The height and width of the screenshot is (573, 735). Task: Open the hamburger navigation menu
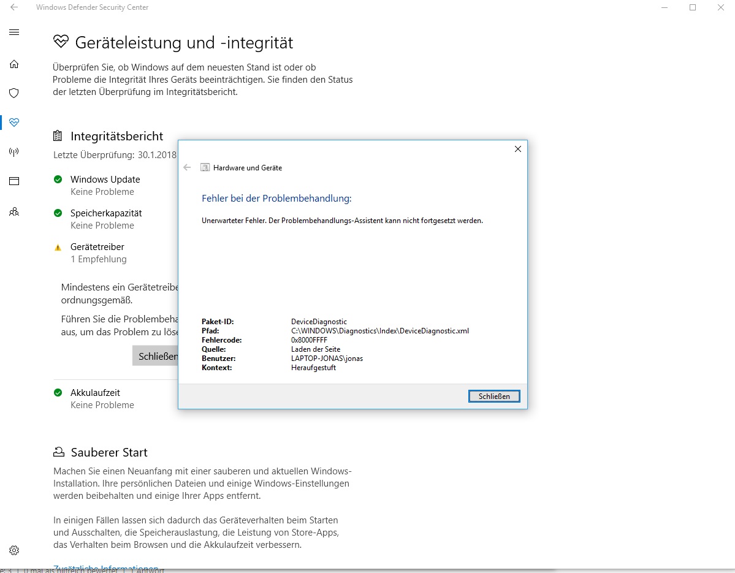click(x=14, y=32)
